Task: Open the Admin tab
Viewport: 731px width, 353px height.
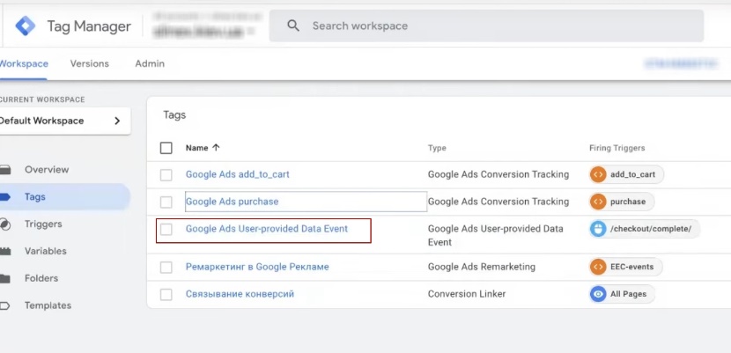Action: 150,64
